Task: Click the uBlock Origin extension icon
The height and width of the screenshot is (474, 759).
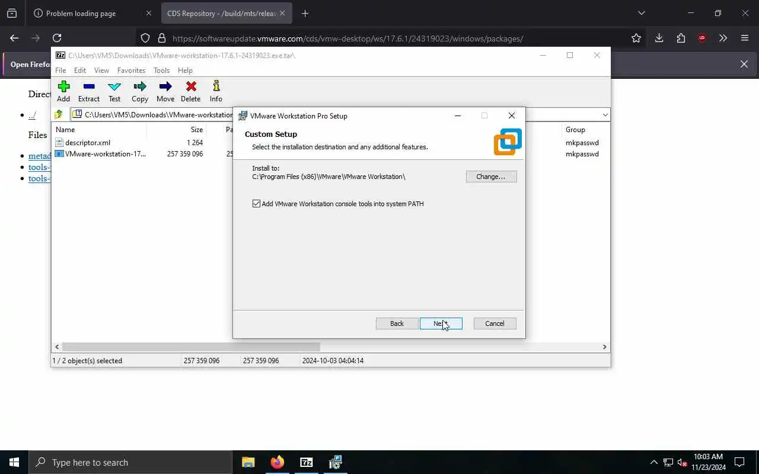Action: (702, 38)
